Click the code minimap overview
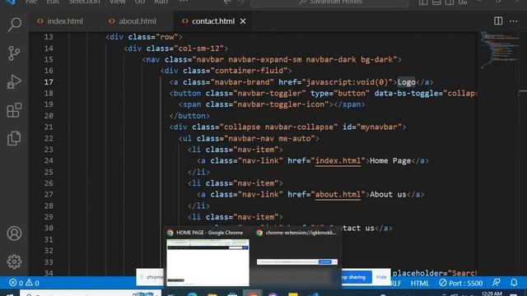527x296 pixels. coord(500,49)
